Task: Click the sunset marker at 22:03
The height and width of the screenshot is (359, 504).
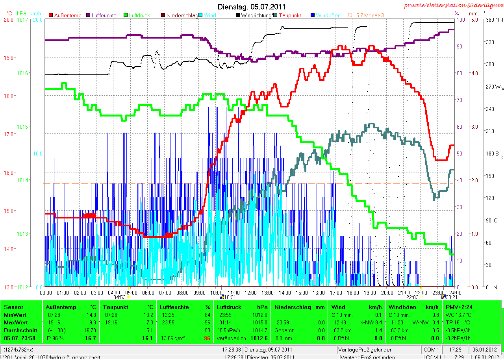Action: [421, 297]
